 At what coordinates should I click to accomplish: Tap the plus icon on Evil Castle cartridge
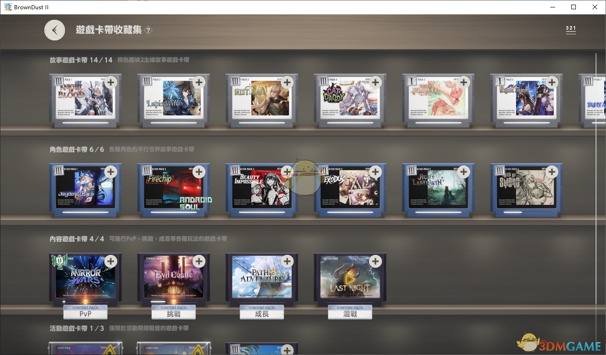pyautogui.click(x=199, y=261)
